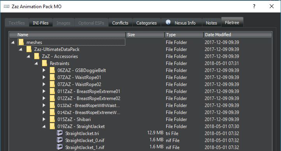Select the StraightJacket_0.nif file name
Image resolution: width=281 pixels, height=151 pixels.
pos(85,140)
